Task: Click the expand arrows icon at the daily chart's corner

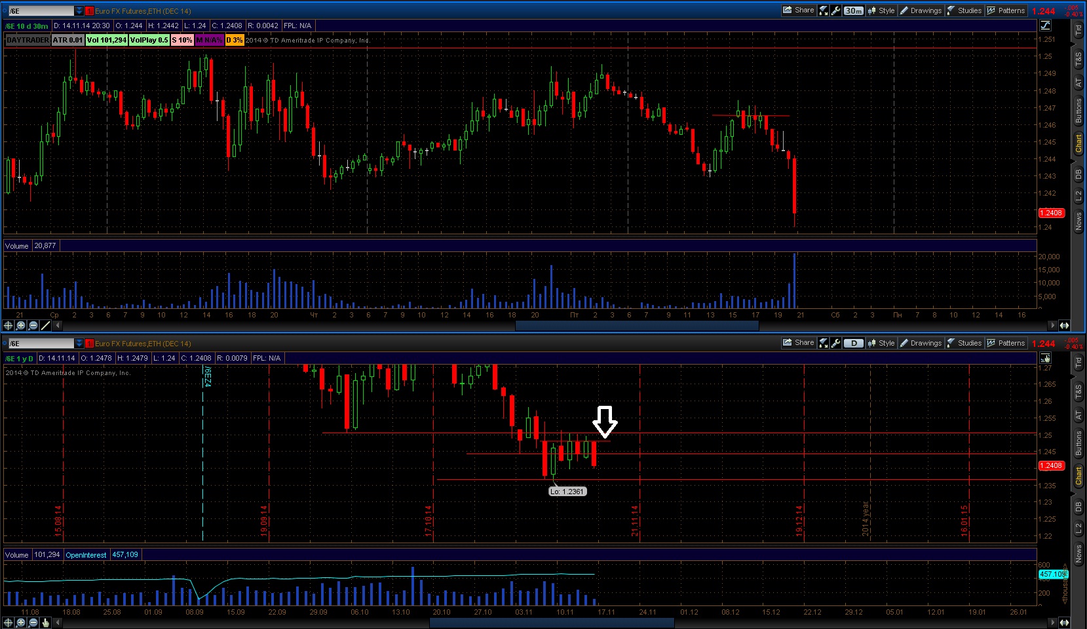Action: click(x=1064, y=622)
